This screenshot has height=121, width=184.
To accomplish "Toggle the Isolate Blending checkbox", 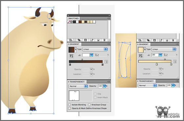I will click(x=70, y=105).
